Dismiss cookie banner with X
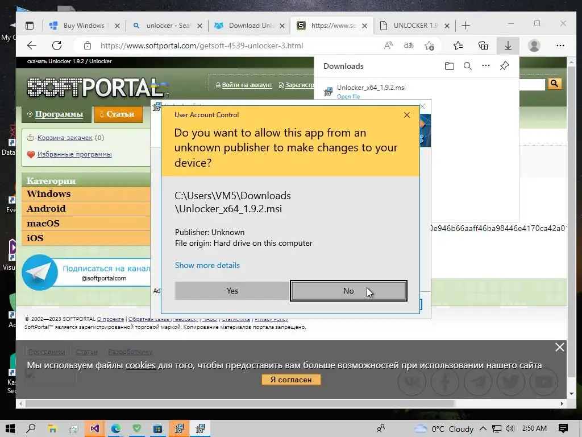Image resolution: width=582 pixels, height=437 pixels. (560, 347)
